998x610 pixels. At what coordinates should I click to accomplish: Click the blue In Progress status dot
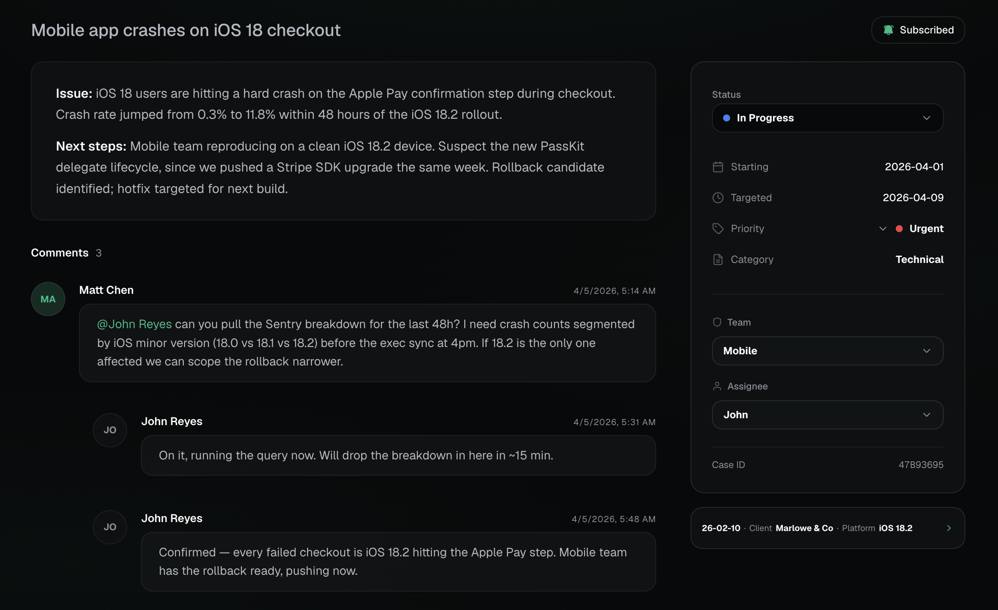coord(727,118)
